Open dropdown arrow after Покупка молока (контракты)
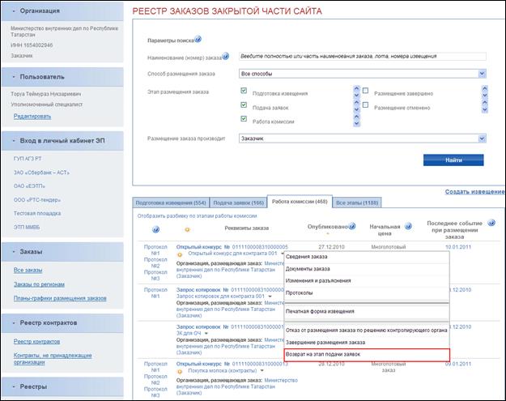The image size is (506, 401). tap(262, 371)
